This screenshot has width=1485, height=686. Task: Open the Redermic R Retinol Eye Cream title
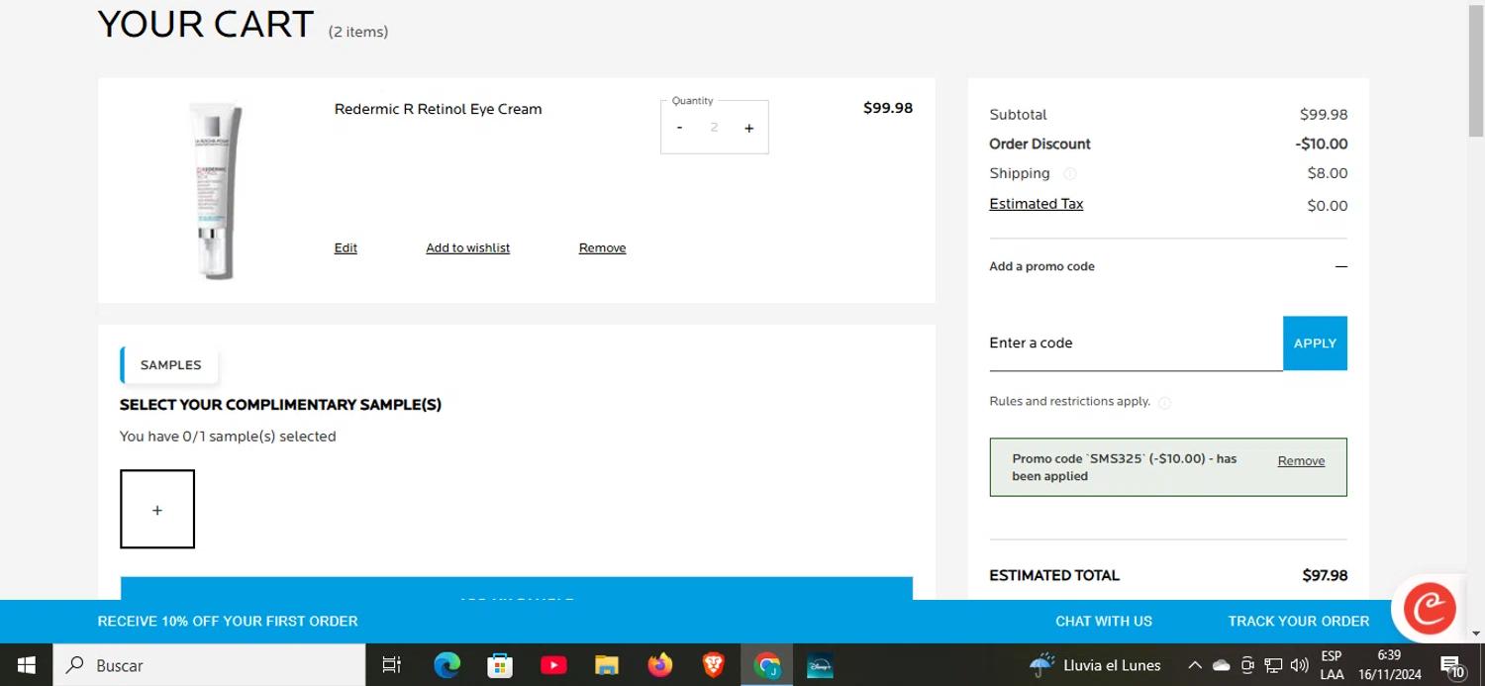[x=438, y=109]
